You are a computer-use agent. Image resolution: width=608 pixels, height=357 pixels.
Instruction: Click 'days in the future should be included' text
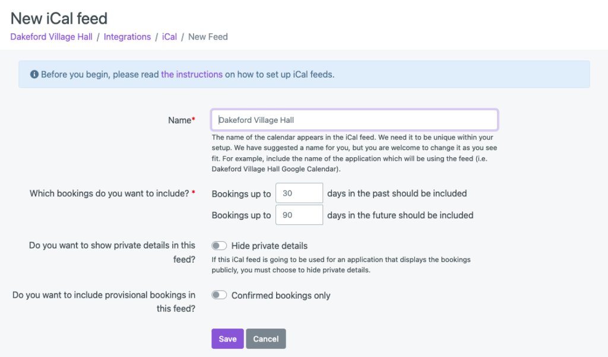400,215
